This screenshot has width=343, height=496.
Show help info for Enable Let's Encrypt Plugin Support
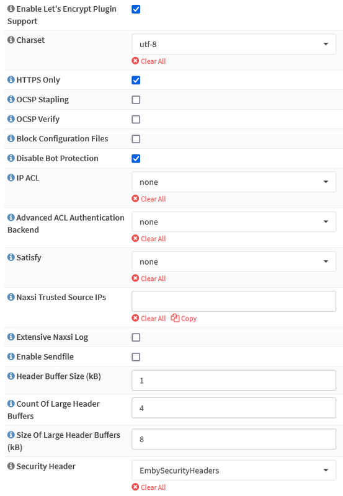pyautogui.click(x=11, y=9)
